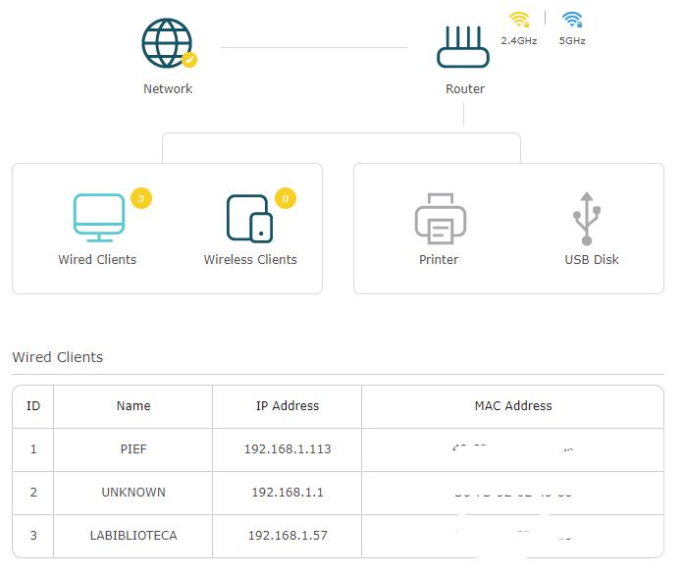Select the 2.4GHz Wi-Fi icon

tap(519, 21)
